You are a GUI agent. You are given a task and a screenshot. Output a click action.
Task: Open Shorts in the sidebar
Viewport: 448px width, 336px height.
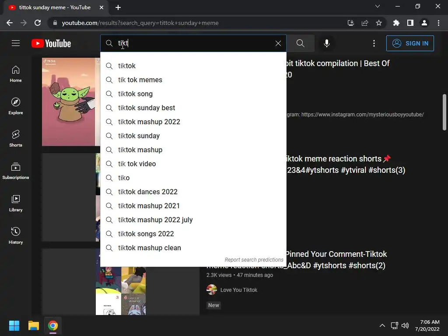pyautogui.click(x=16, y=139)
